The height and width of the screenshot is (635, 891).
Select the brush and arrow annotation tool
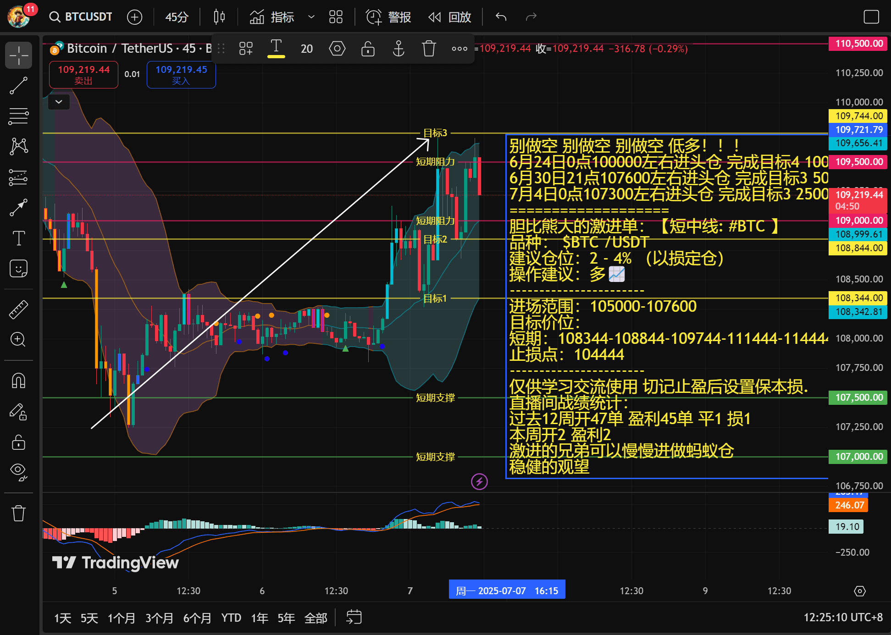tap(18, 208)
